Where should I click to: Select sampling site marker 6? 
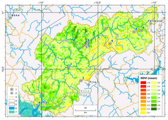110,44
